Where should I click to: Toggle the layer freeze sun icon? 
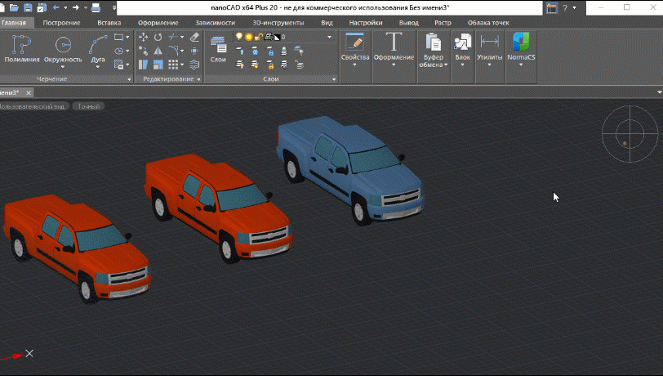pyautogui.click(x=248, y=37)
